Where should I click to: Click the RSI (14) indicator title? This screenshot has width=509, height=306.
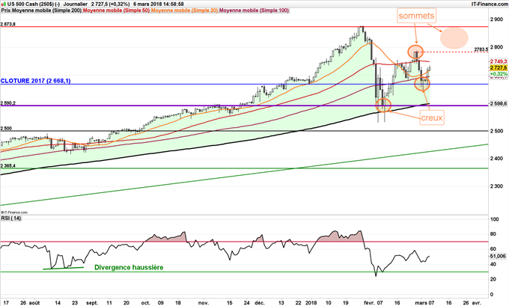click(x=11, y=218)
